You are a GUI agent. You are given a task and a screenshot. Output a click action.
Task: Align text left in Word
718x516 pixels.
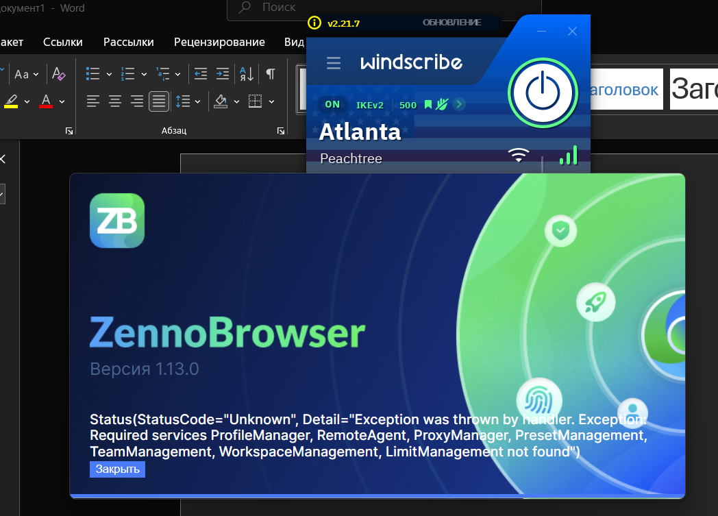(93, 101)
